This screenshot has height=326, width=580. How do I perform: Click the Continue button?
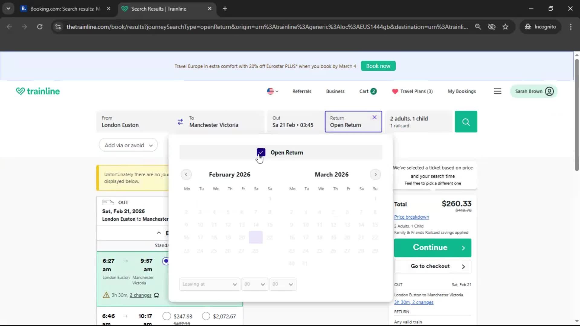click(433, 248)
